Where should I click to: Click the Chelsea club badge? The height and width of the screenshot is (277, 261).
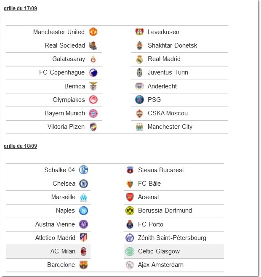(x=83, y=184)
